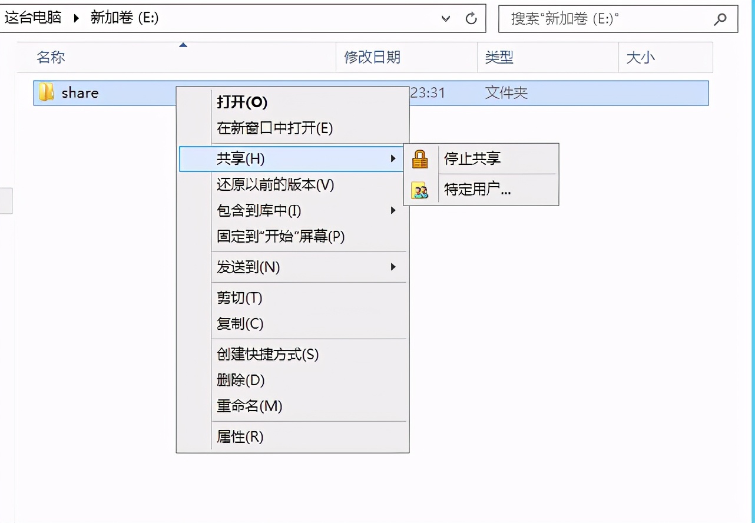Toggle the sort arrow above 名称 column
Image resolution: width=755 pixels, height=523 pixels.
point(183,44)
